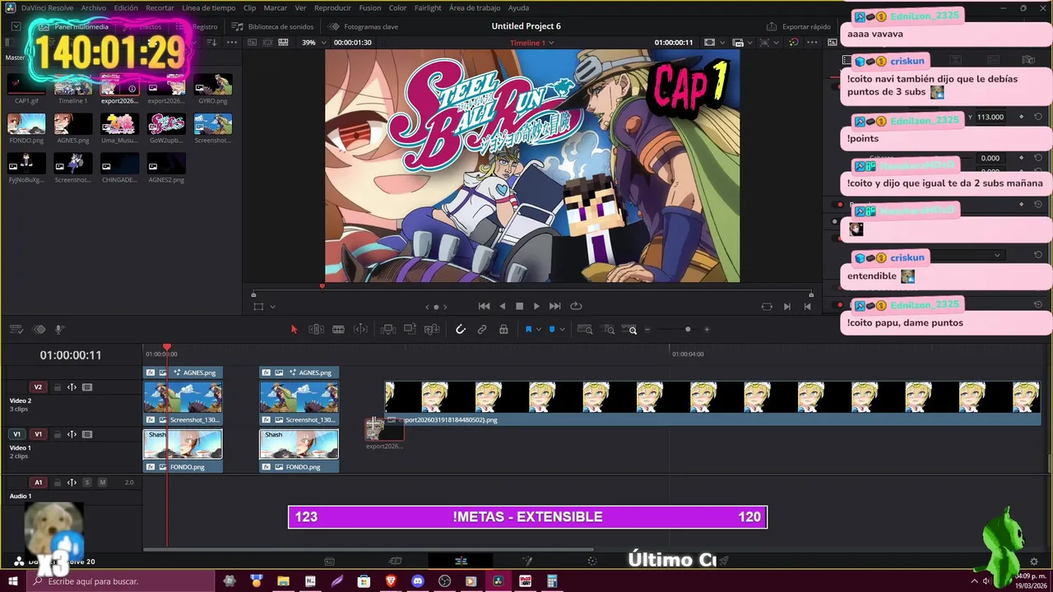
Task: Open the Recortar menu
Action: [160, 7]
